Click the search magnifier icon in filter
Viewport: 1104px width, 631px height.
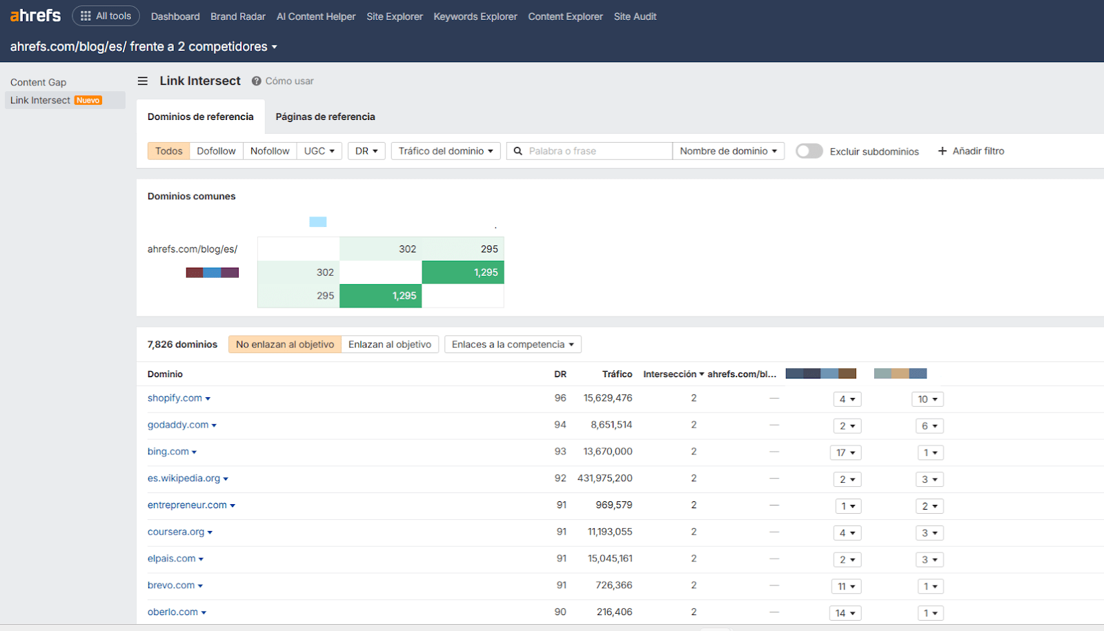(x=518, y=151)
